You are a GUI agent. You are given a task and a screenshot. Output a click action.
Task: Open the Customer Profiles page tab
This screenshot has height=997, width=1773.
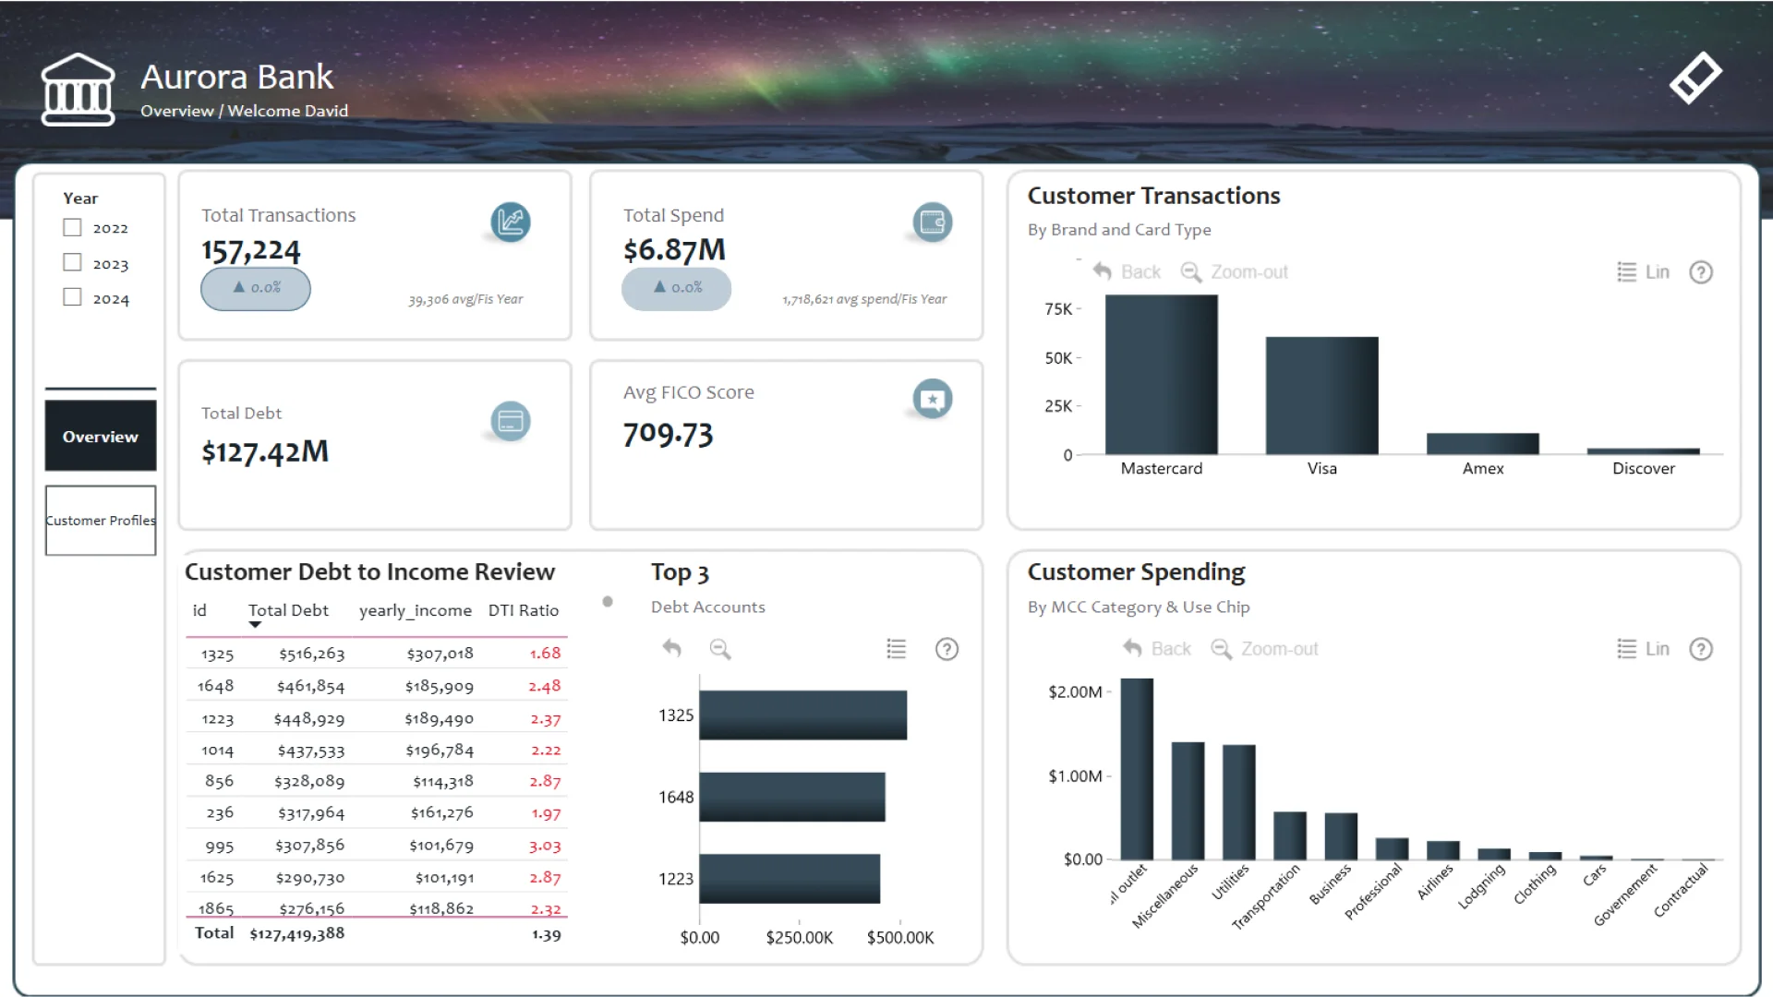coord(101,521)
